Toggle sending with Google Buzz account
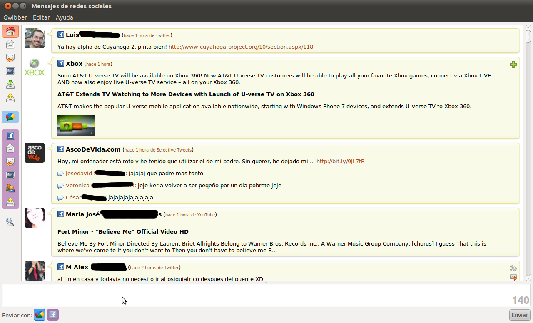This screenshot has height=323, width=533. (x=40, y=315)
